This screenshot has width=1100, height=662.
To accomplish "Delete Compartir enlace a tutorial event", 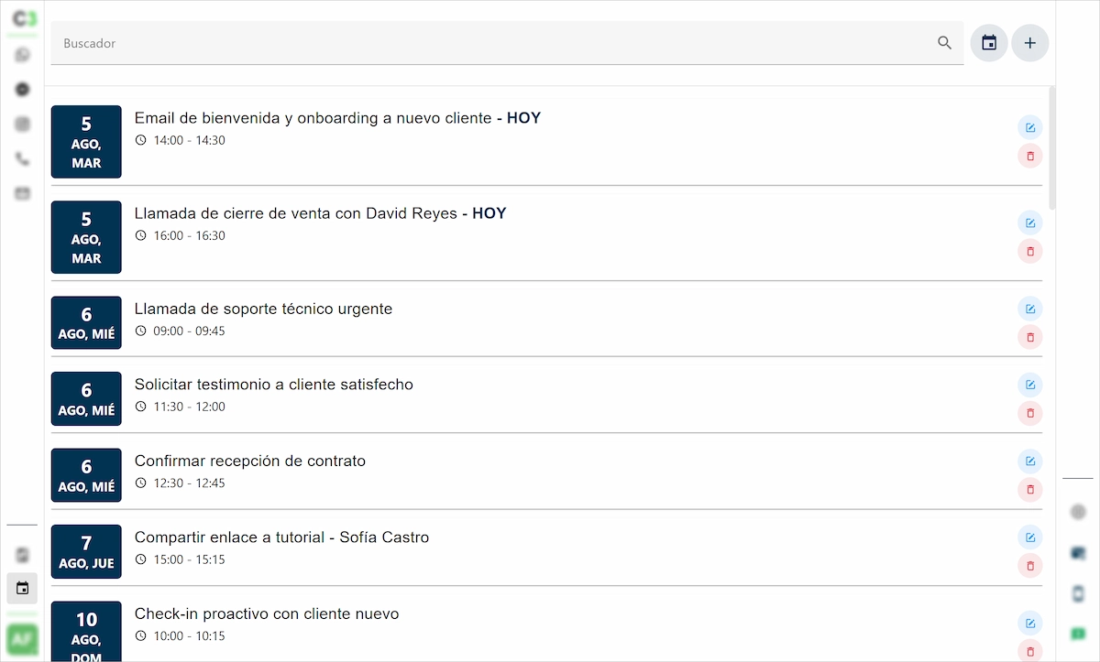I will coord(1029,567).
